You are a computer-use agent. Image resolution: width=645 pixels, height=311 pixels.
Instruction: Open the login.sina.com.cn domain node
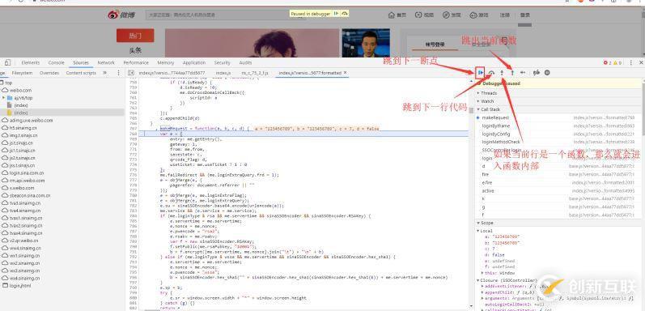pos(28,173)
